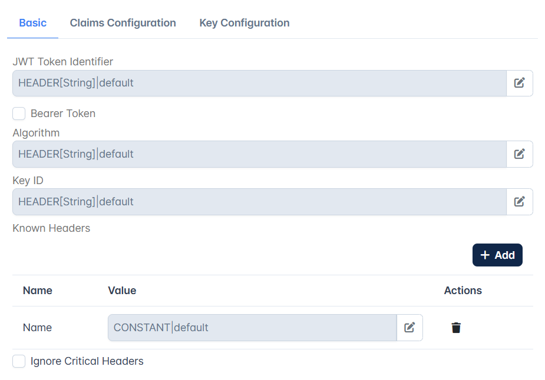Open the Algorithm field edit icon

click(519, 154)
